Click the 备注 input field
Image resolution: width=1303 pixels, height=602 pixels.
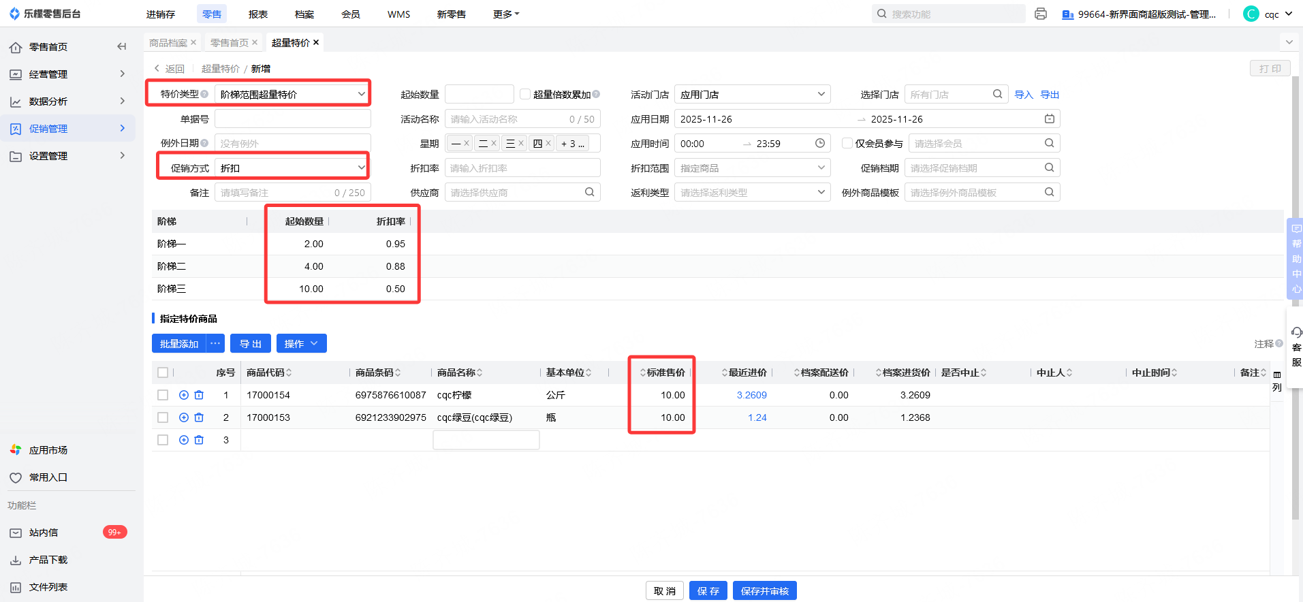pos(293,192)
